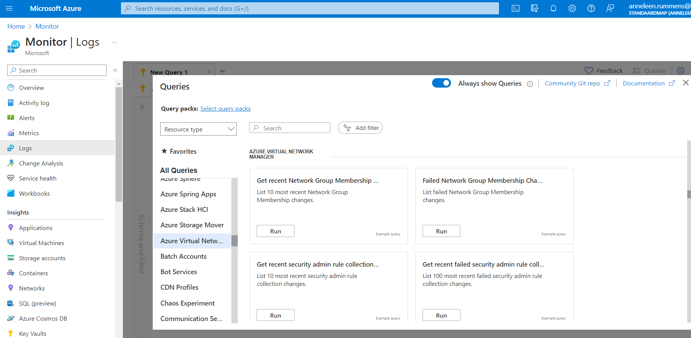Run Get recent failed security admin rule query
Image resolution: width=691 pixels, height=338 pixels.
[442, 315]
